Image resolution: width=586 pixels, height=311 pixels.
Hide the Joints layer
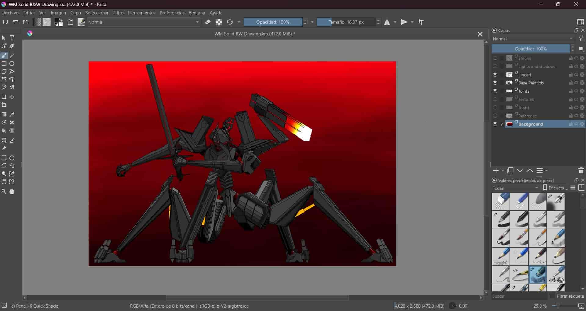click(x=495, y=91)
